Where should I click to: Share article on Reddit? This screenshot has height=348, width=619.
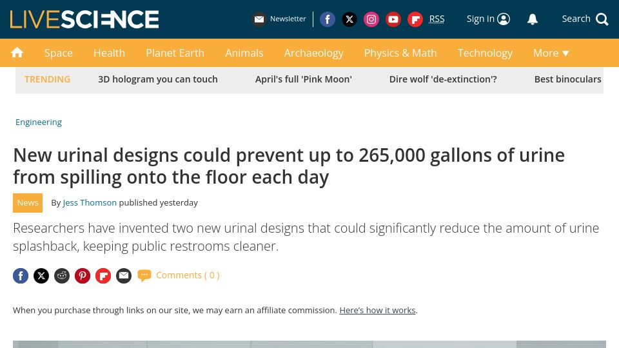pyautogui.click(x=62, y=275)
